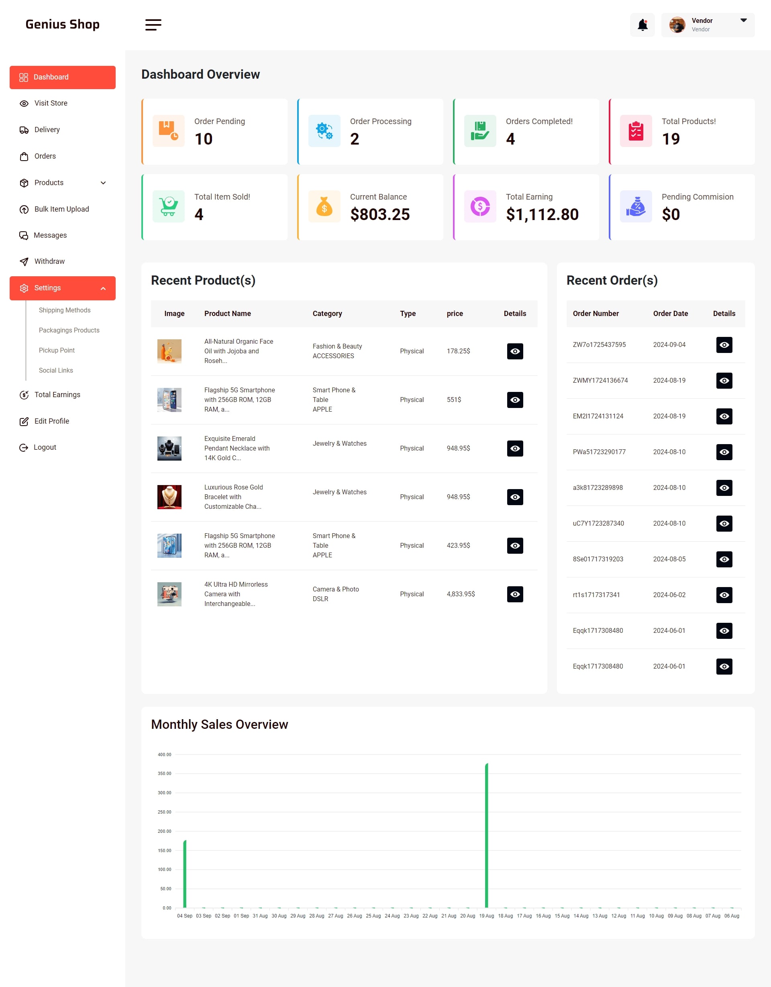View details of order ZW7o1725437595
This screenshot has width=771, height=987.
[724, 345]
